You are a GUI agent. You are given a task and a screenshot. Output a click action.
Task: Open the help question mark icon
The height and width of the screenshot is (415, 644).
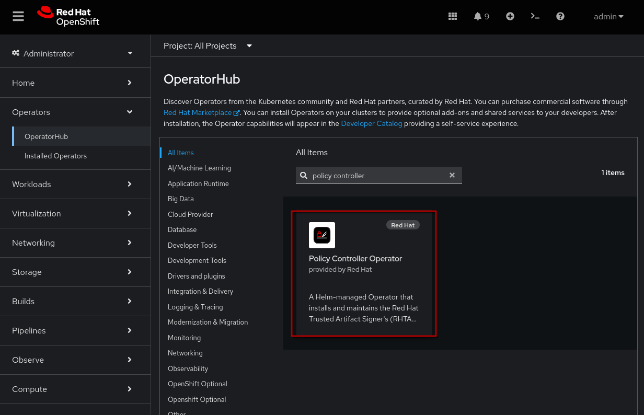click(560, 16)
